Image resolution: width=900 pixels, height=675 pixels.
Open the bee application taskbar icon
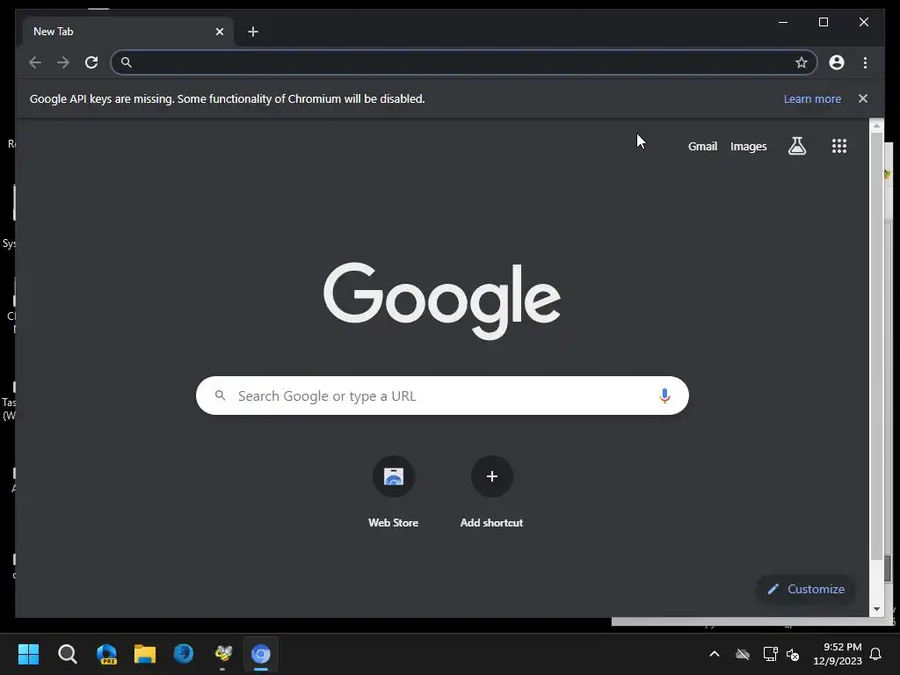click(222, 654)
